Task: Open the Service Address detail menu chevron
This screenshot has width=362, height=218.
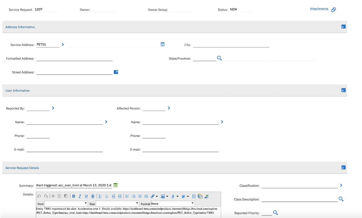Action: pos(63,45)
